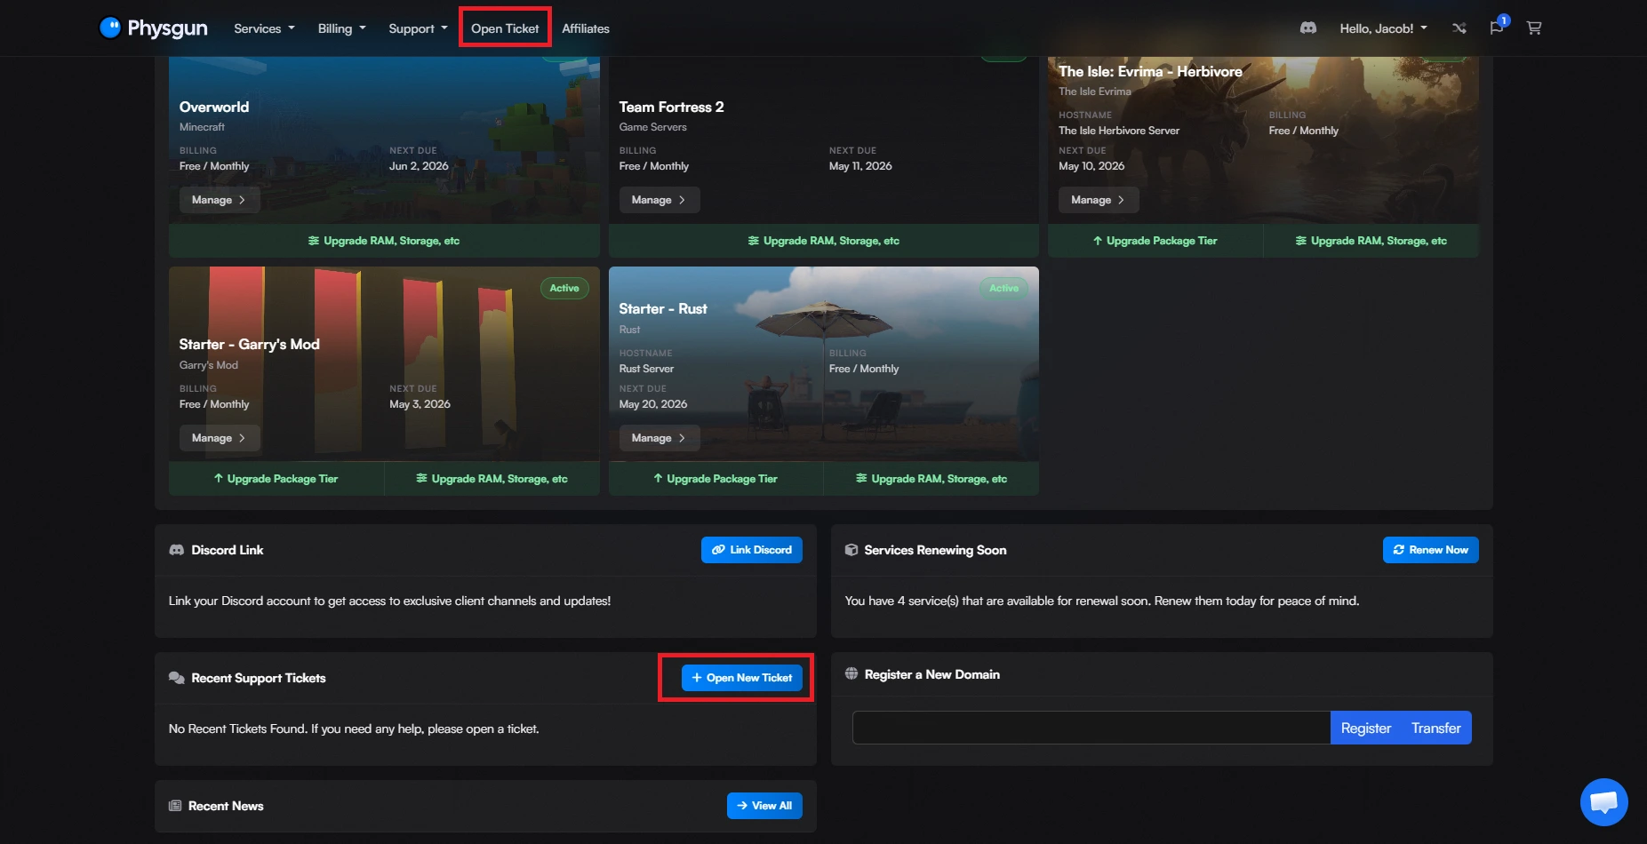Upgrade RAM, Storage for Team Fortress 2
The image size is (1647, 844).
pyautogui.click(x=824, y=241)
